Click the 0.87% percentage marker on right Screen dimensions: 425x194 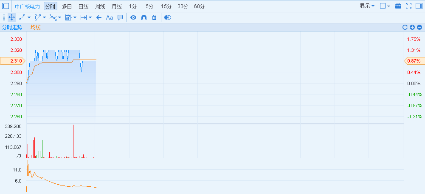tap(415, 61)
